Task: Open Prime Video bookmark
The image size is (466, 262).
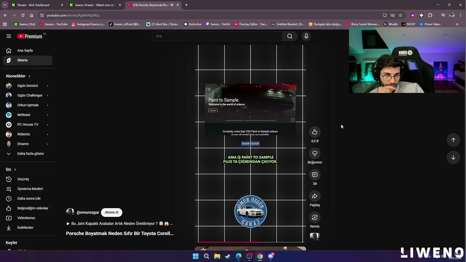Action: [x=430, y=24]
